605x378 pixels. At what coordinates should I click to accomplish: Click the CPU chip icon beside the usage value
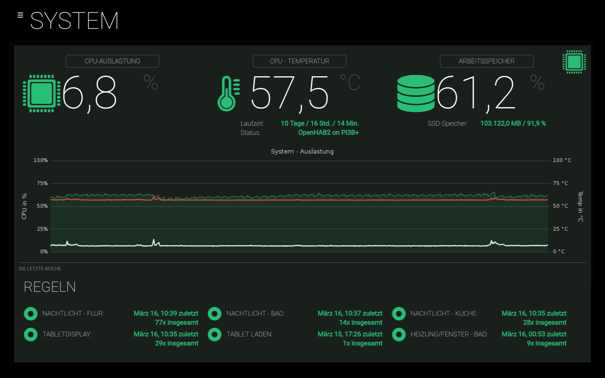pos(41,94)
